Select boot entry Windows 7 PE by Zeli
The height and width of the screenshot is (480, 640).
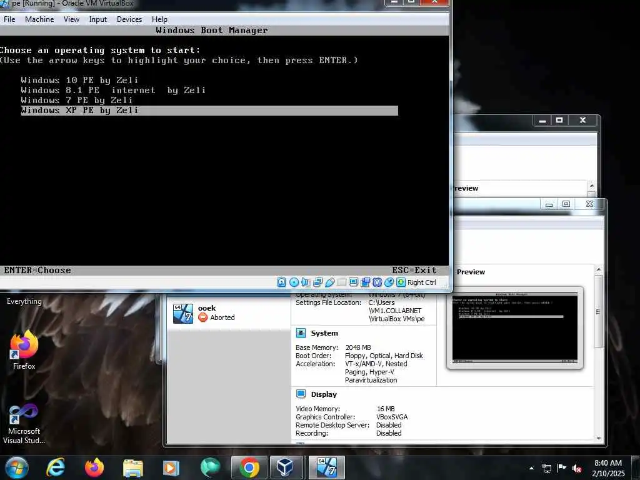pyautogui.click(x=77, y=100)
